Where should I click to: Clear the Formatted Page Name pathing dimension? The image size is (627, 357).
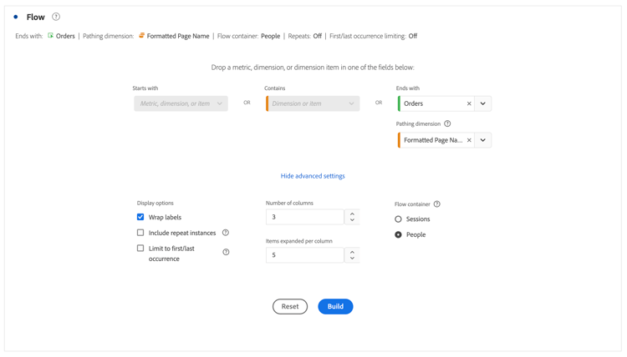coord(469,140)
